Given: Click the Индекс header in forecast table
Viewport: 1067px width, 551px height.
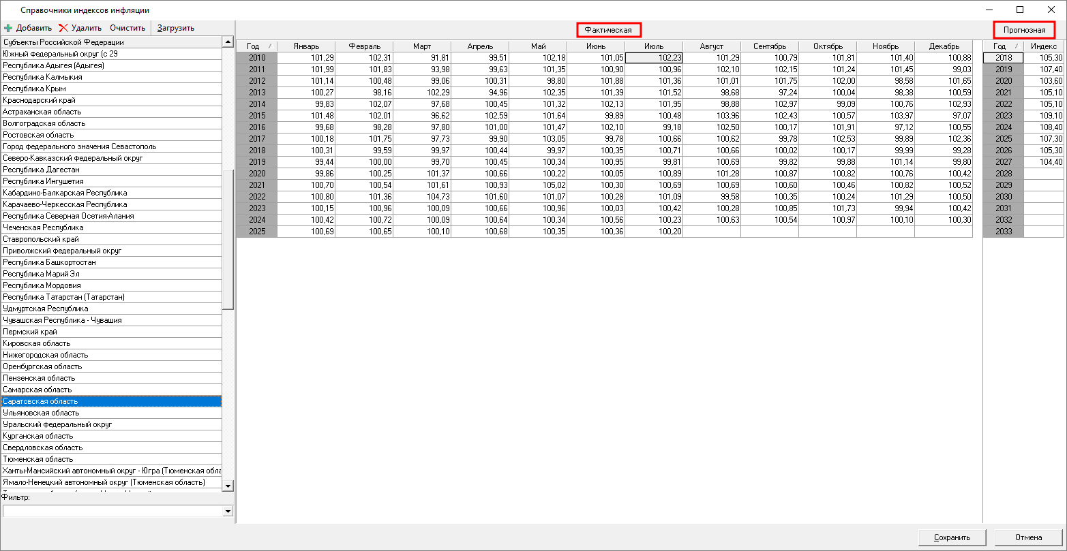Looking at the screenshot, I should 1043,46.
